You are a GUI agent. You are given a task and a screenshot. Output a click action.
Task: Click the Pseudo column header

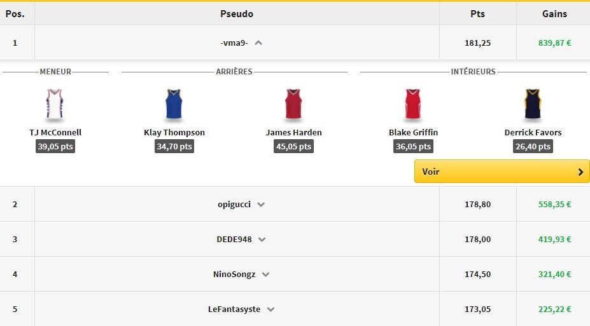(237, 13)
